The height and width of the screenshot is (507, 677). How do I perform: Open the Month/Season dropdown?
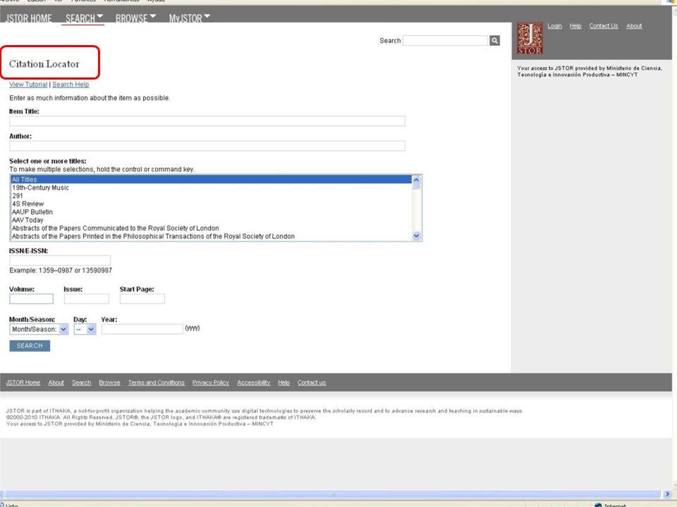coord(39,330)
